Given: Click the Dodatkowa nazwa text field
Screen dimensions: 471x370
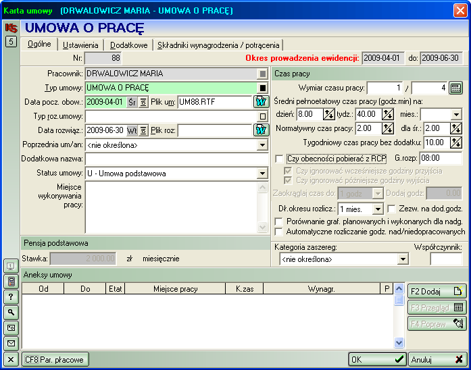Looking at the screenshot, I should tap(176, 159).
